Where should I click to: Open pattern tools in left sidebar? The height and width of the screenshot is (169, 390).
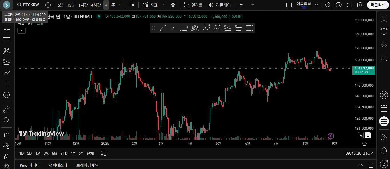point(6,51)
